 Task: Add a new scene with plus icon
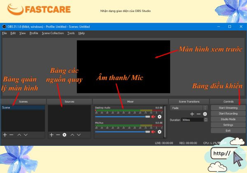(5, 135)
